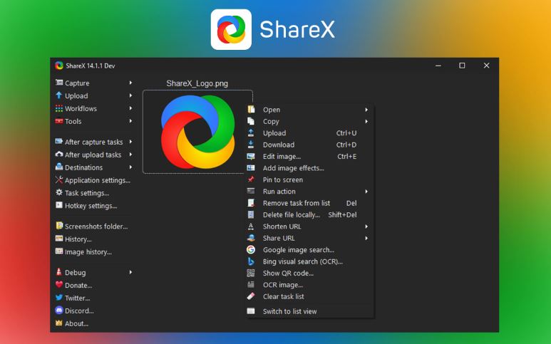The width and height of the screenshot is (551, 344).
Task: Click the After capture tasks icon
Action: pyautogui.click(x=59, y=142)
